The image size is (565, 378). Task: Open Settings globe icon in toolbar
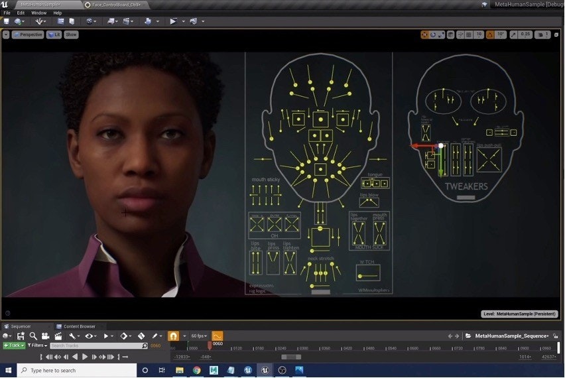(x=90, y=21)
